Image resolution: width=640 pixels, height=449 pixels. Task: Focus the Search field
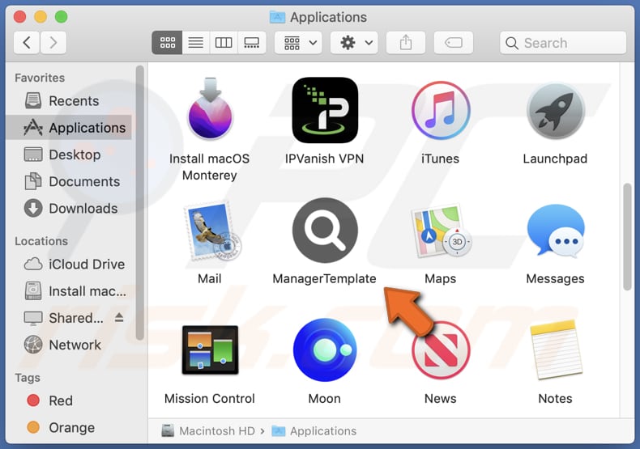[563, 43]
